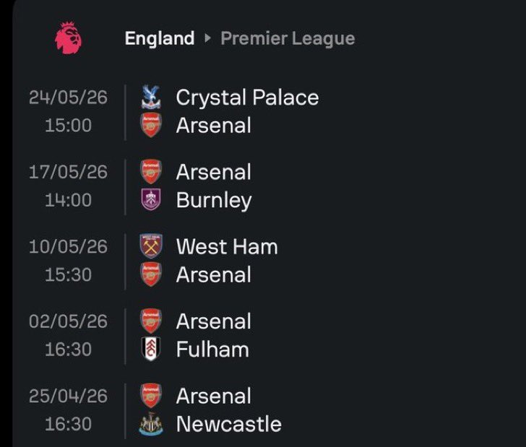
Task: Open the 17/05/26 14:00 fixture time
Action: pos(68,200)
